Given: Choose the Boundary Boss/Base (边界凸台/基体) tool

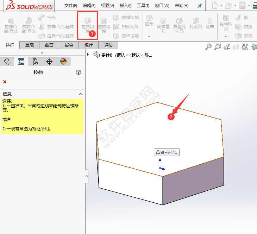Looking at the screenshot, I should (56, 36).
